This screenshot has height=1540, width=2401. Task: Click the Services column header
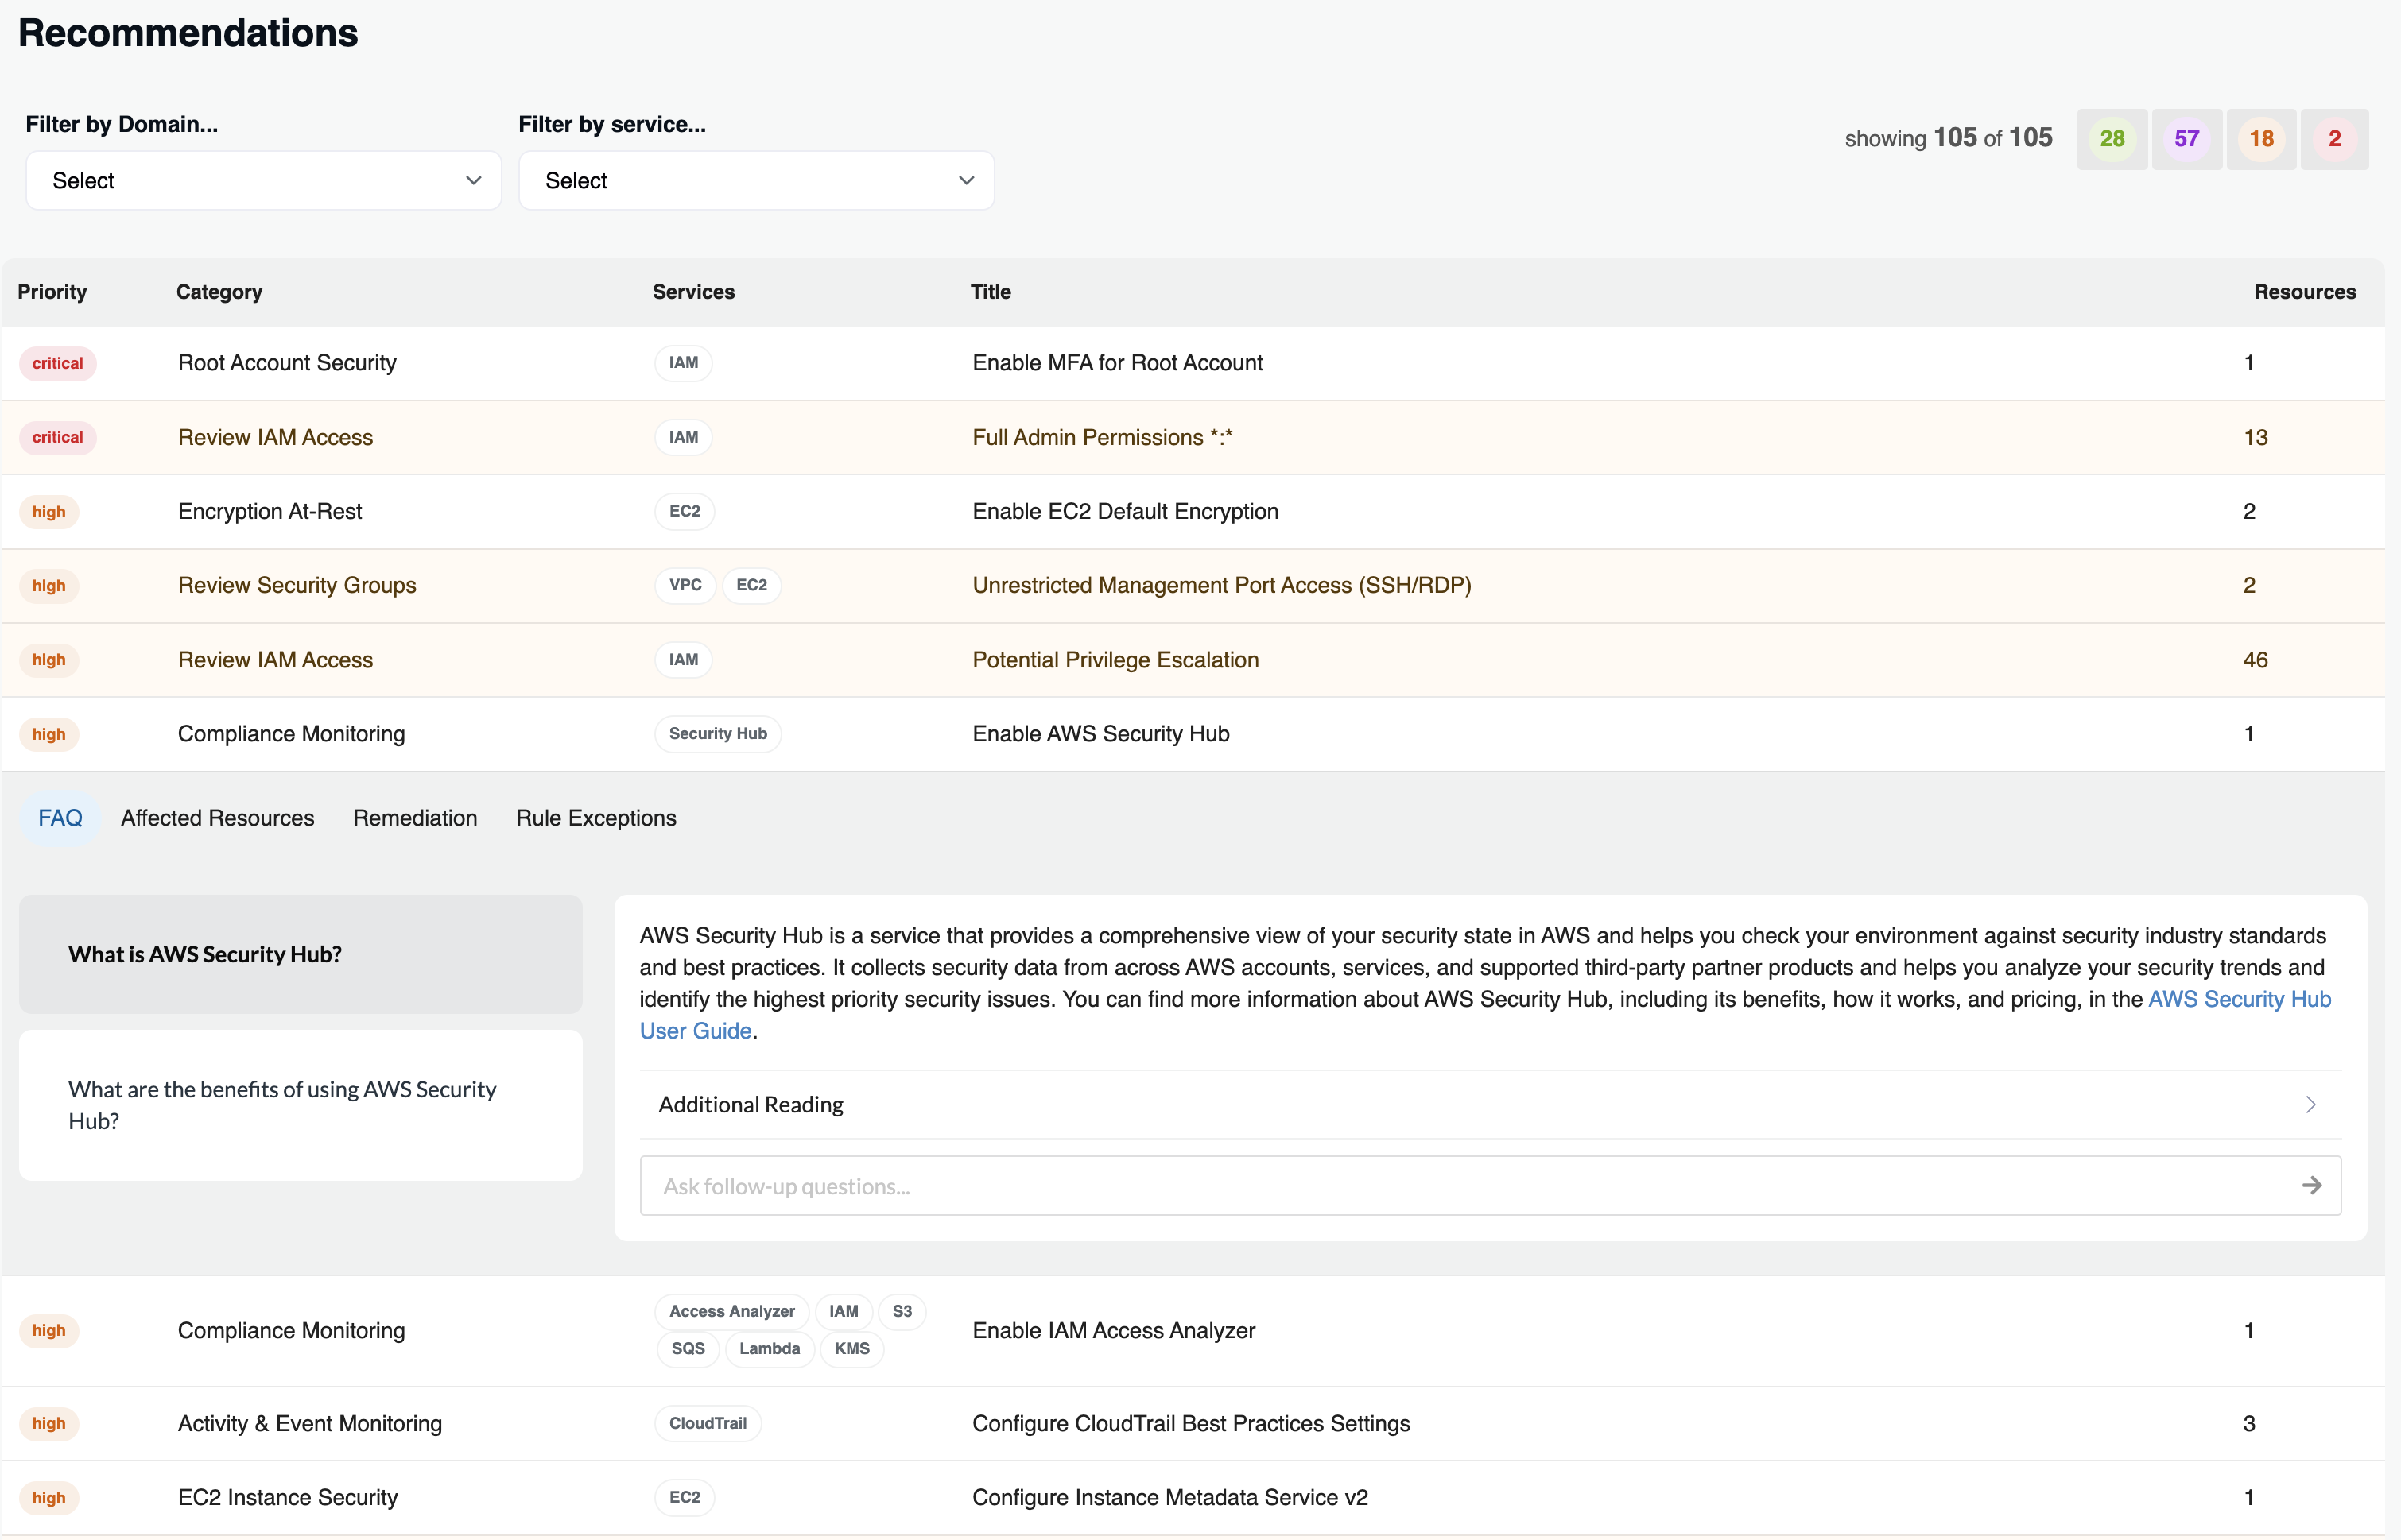(693, 292)
